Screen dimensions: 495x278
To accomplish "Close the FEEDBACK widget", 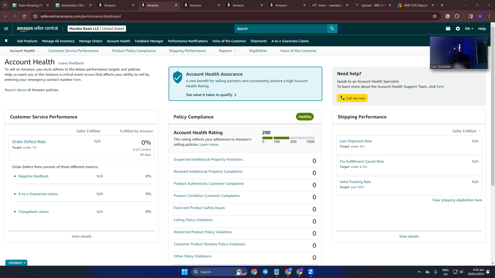I will 24,263.
